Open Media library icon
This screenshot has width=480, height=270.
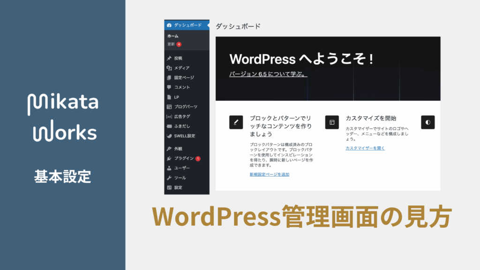pyautogui.click(x=169, y=68)
